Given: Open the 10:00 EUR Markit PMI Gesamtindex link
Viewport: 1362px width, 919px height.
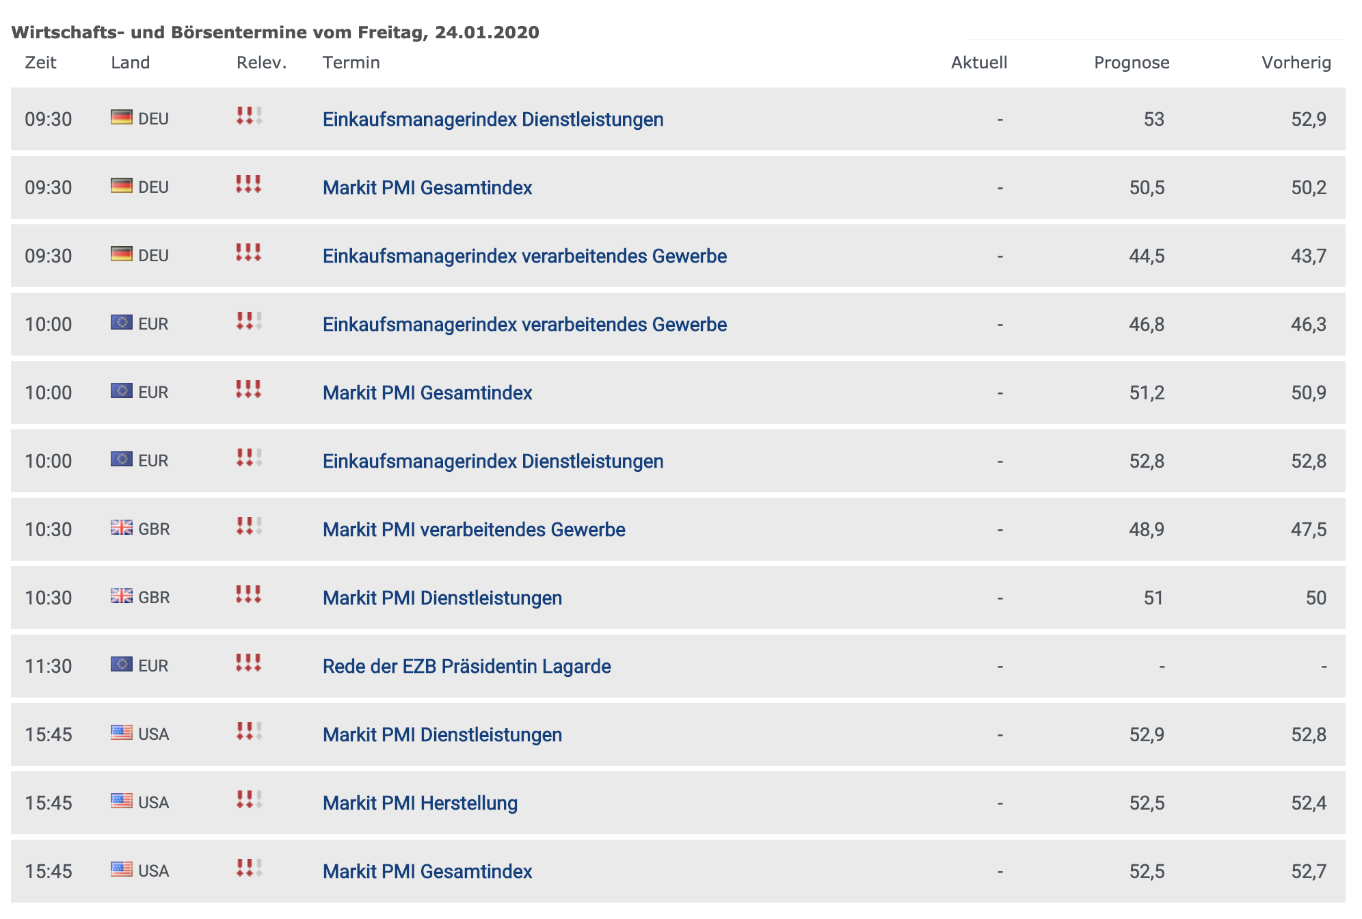Looking at the screenshot, I should pos(427,392).
